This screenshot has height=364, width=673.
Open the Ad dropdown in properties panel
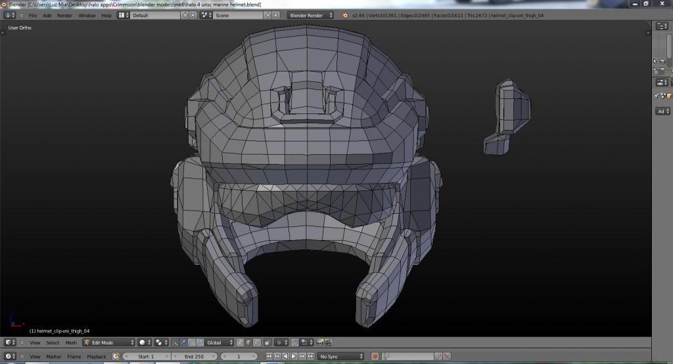(x=662, y=111)
